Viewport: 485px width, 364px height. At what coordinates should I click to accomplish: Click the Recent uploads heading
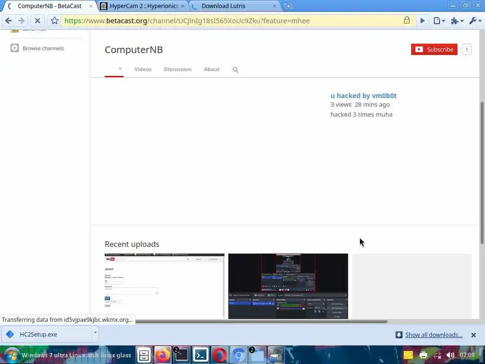[132, 244]
